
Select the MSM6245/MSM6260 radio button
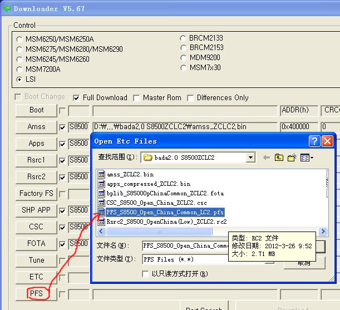tap(19, 60)
